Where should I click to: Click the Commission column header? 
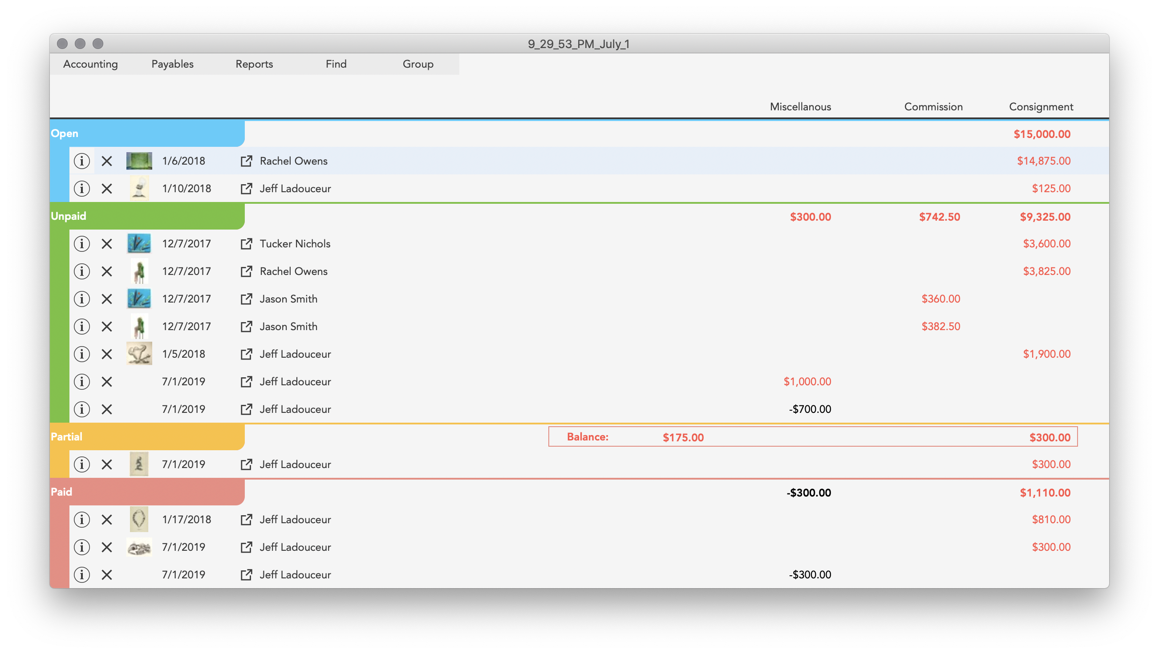click(933, 107)
